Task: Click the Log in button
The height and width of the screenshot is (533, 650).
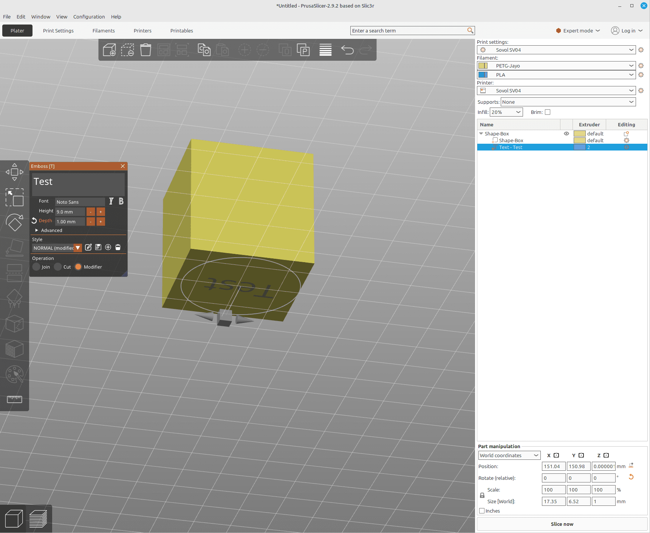Action: 627,31
